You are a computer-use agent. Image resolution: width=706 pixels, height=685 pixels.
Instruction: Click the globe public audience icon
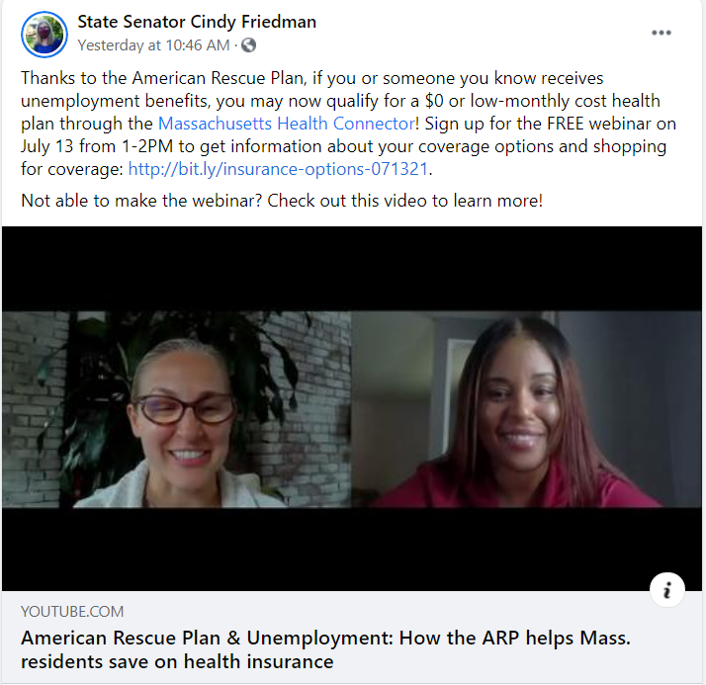click(x=248, y=45)
